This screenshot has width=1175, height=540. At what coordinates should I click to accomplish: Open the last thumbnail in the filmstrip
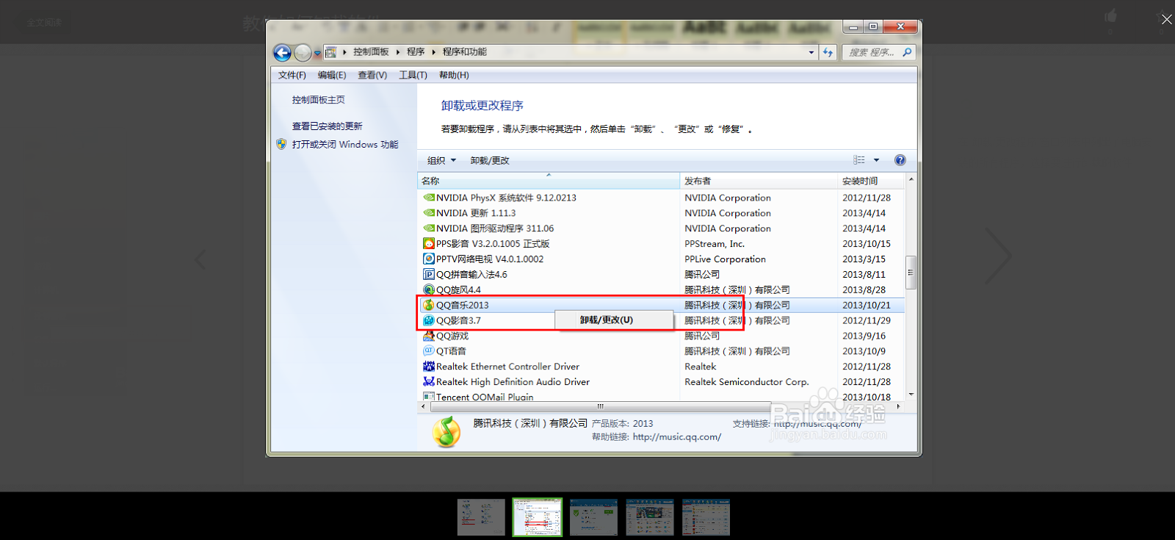click(x=706, y=517)
